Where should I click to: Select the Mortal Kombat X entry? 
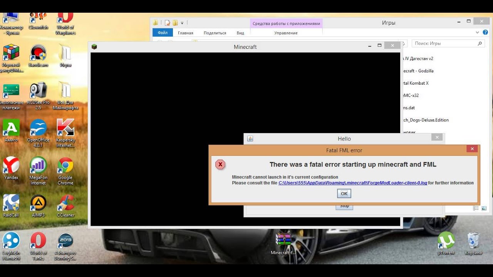tap(416, 83)
